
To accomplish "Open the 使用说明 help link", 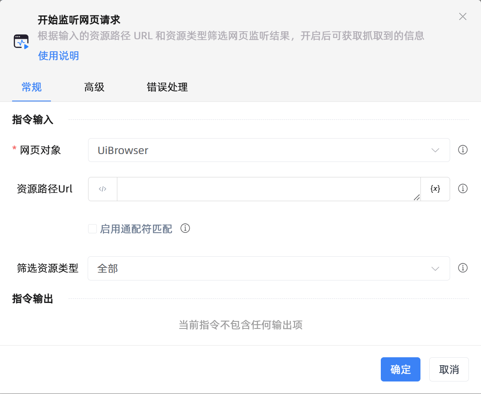I will point(58,56).
